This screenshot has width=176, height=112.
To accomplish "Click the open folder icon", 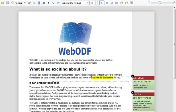I will pos(3,3).
